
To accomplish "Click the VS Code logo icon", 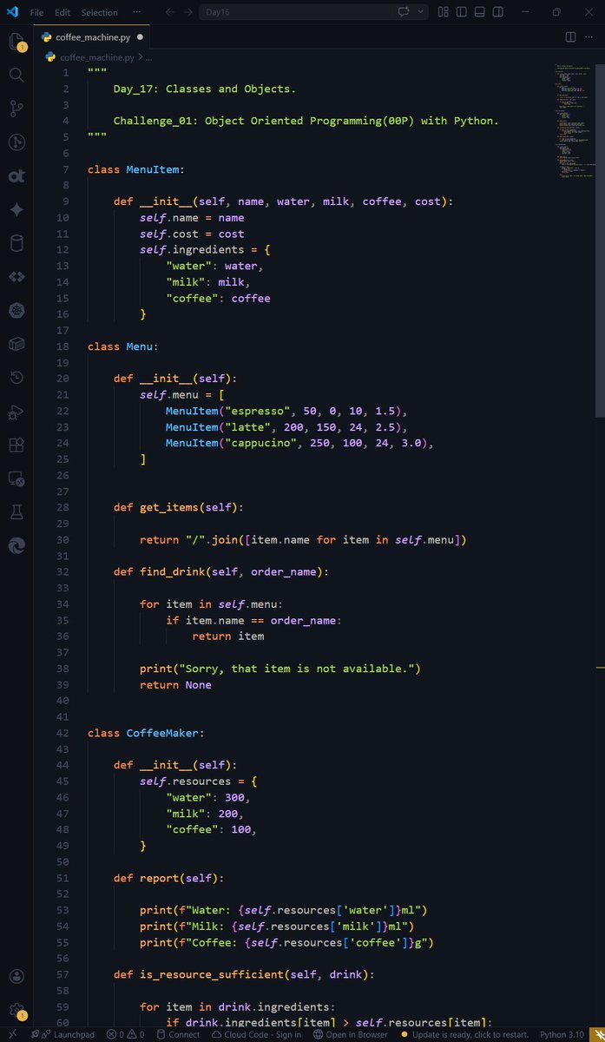I will pyautogui.click(x=12, y=12).
